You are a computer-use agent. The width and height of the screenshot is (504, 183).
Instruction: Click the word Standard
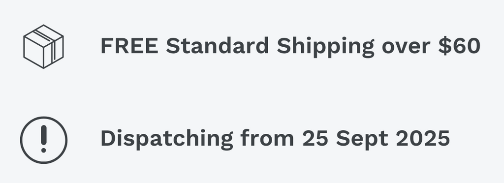click(x=217, y=46)
